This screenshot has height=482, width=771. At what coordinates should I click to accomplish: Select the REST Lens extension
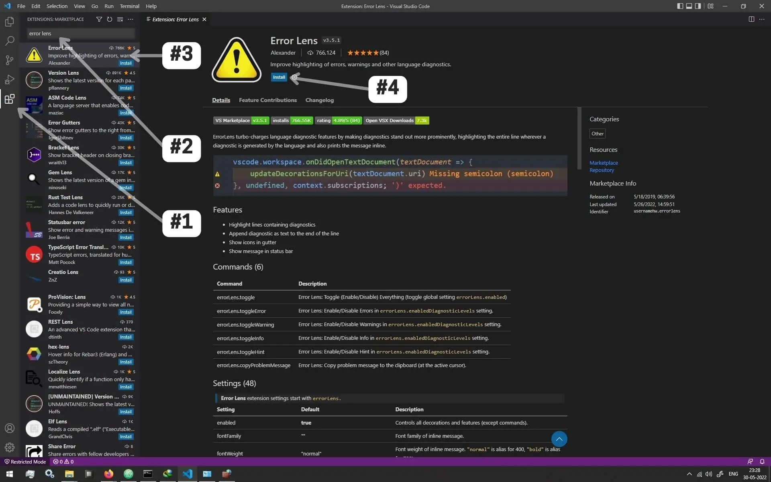(x=80, y=329)
